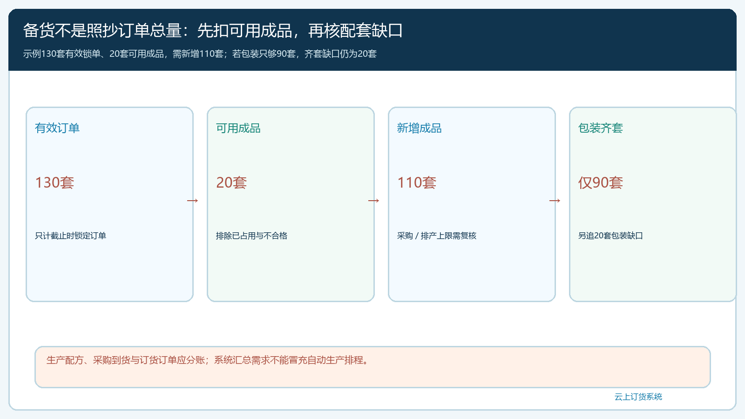
Task: Select the note 排除已占用与不合格
Action: (252, 236)
